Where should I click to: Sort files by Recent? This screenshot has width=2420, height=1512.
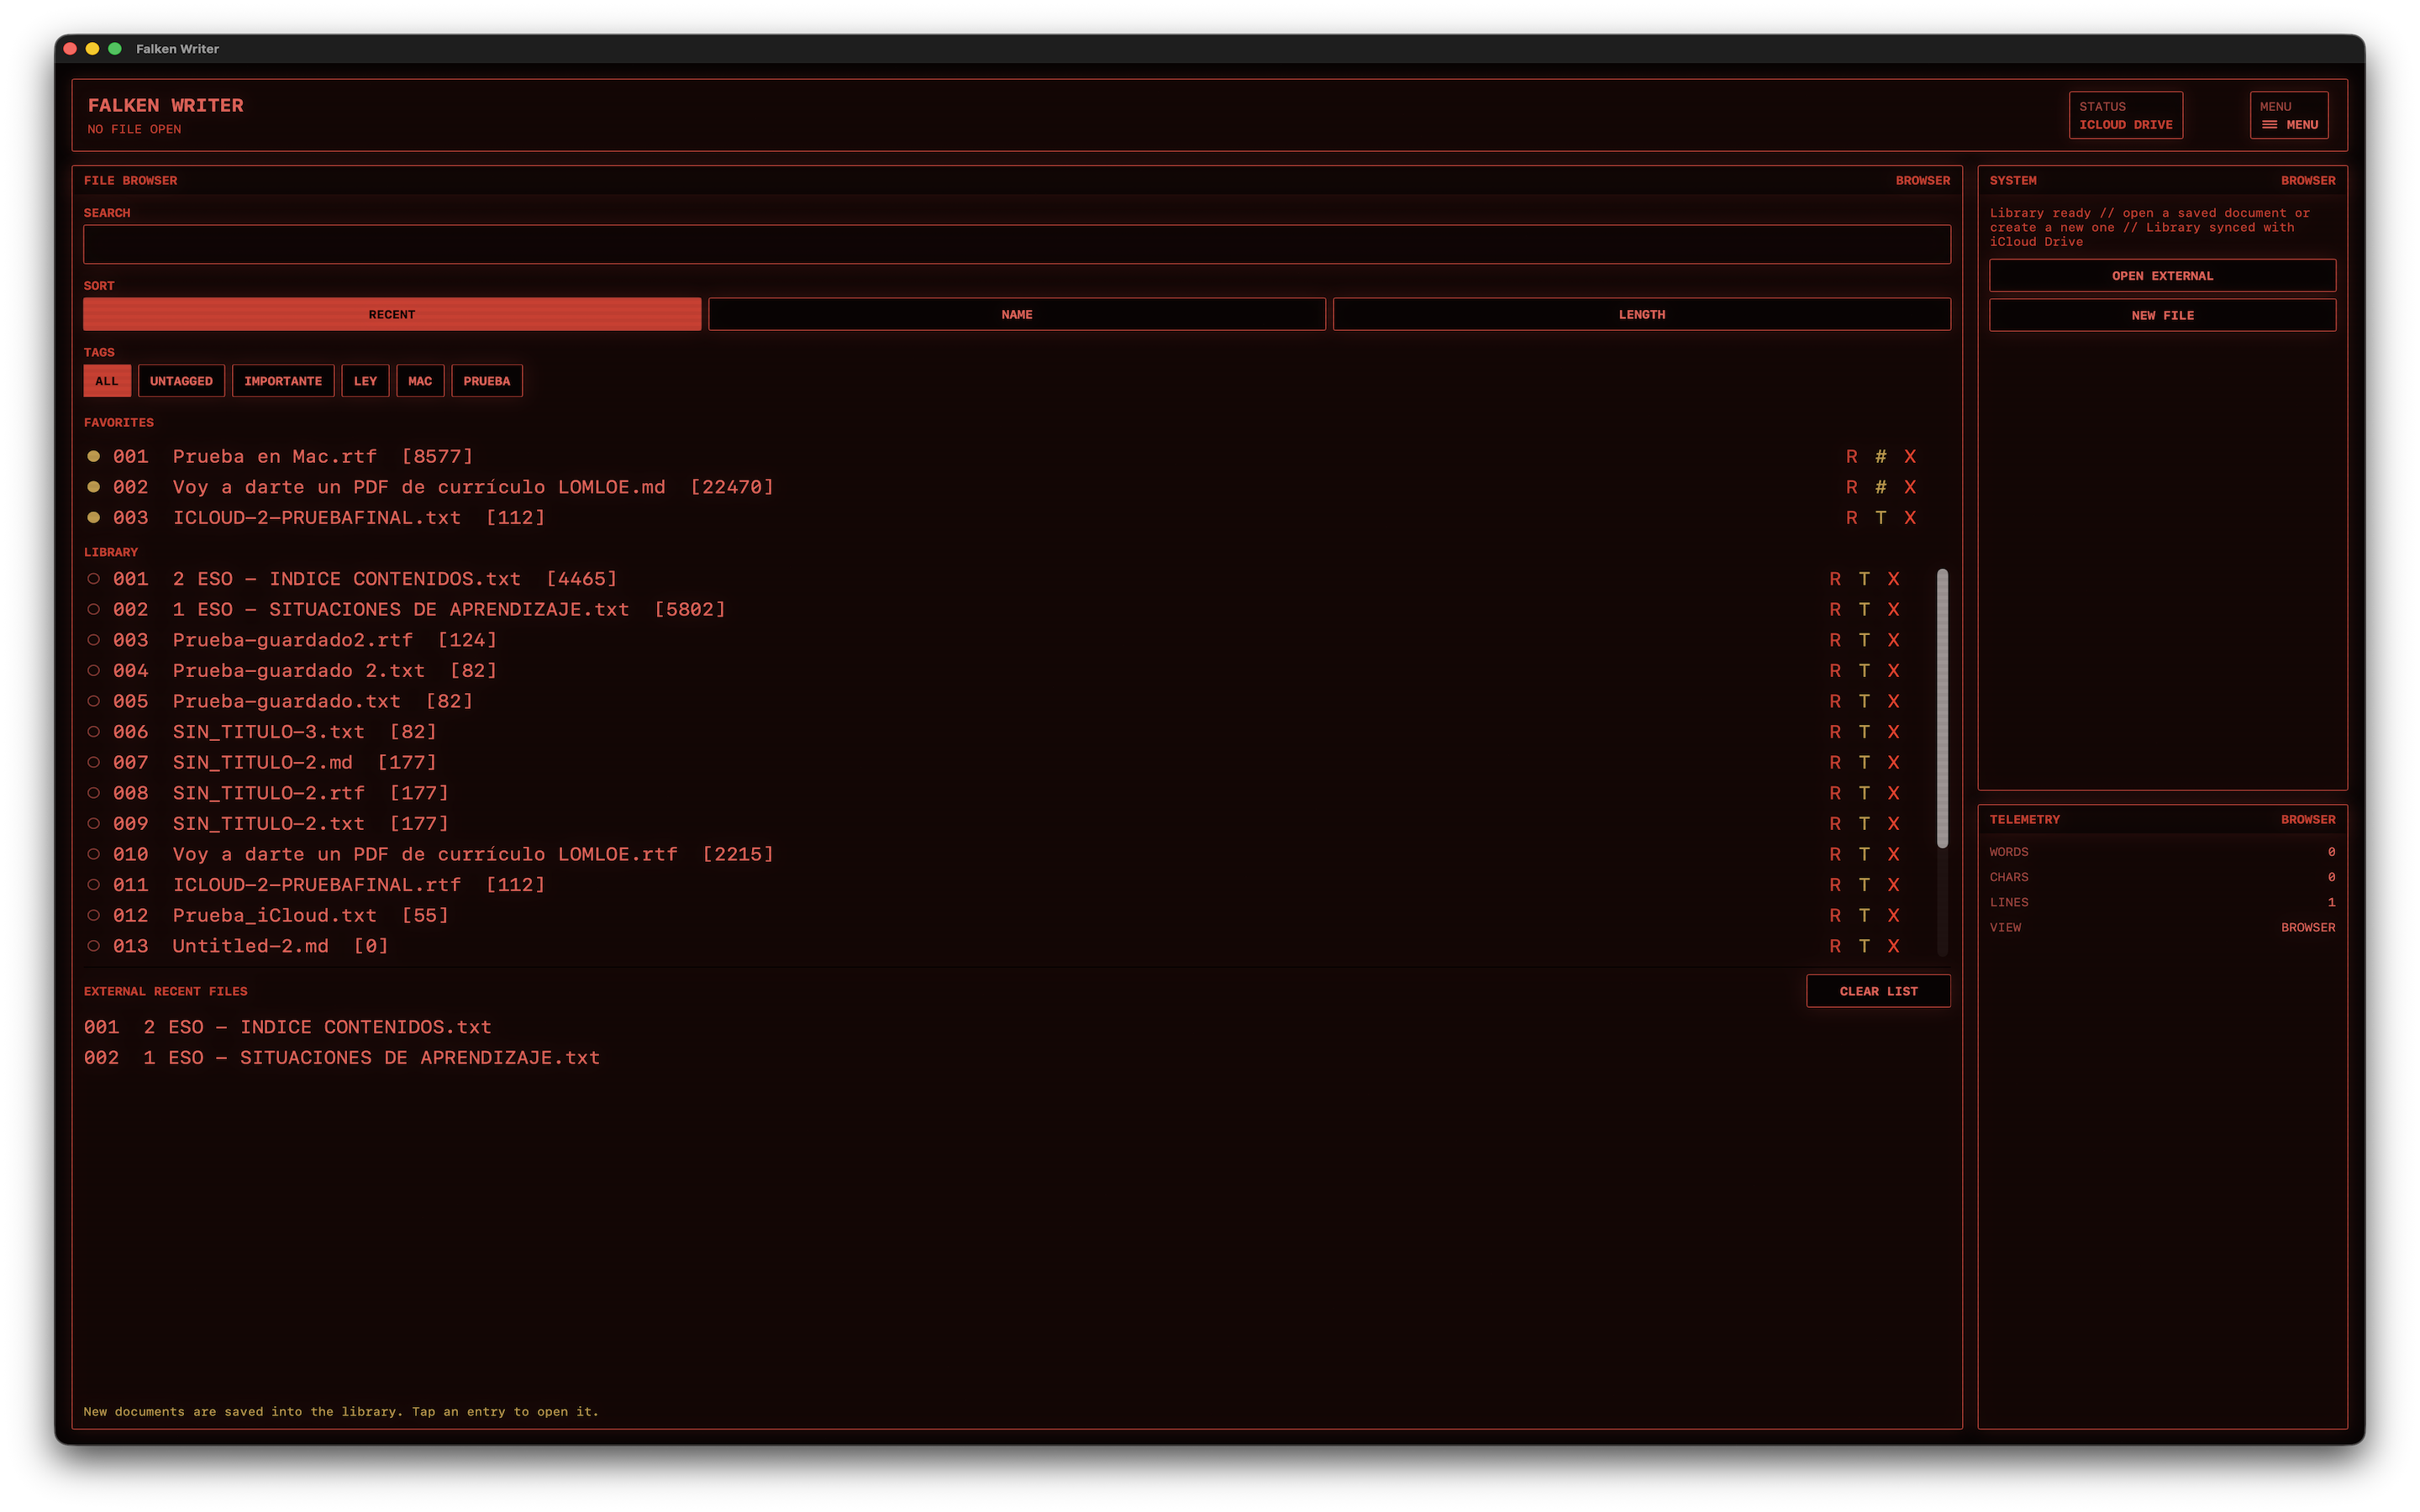coord(392,314)
